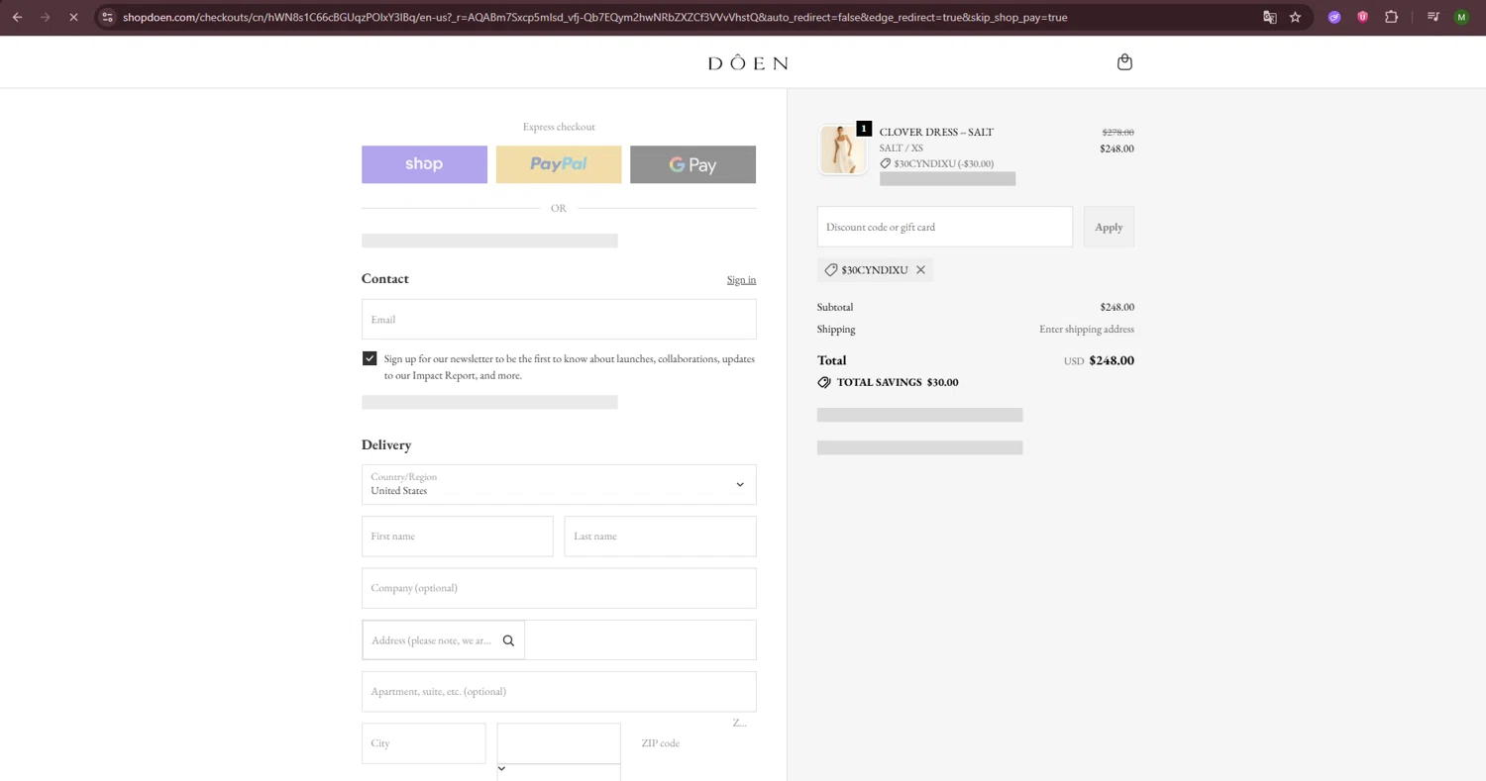Click the translate page icon
The image size is (1486, 781).
[x=1269, y=17]
